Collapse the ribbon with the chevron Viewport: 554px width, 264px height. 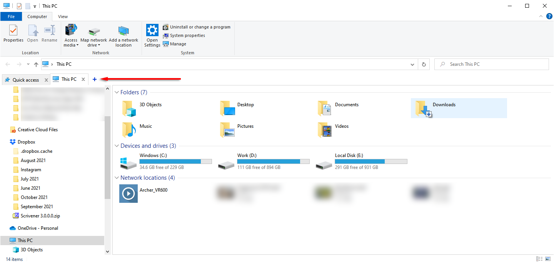[541, 17]
